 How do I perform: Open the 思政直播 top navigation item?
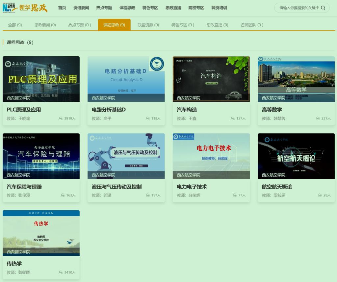[x=173, y=8]
